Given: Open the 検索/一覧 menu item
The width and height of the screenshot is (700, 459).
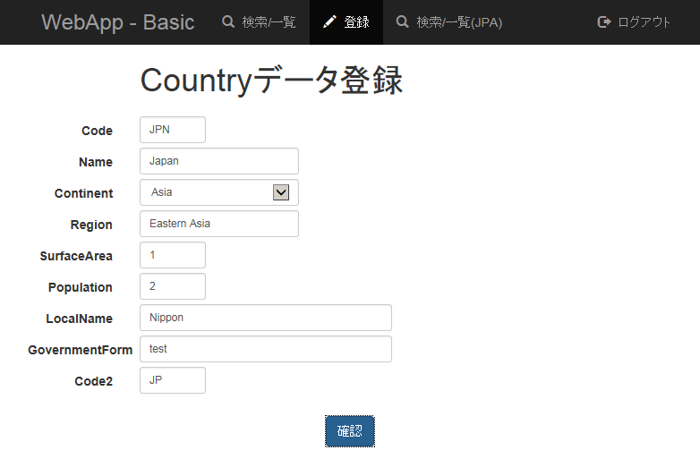Looking at the screenshot, I should pyautogui.click(x=259, y=21).
